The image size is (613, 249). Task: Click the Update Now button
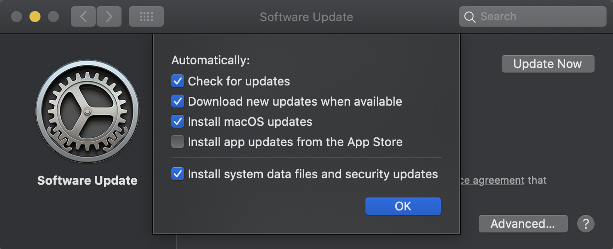pyautogui.click(x=548, y=64)
